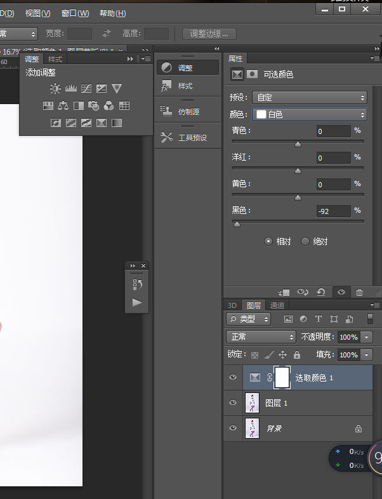Open the 颜色 dropdown showing 白色
Viewport: 382px width, 499px height.
click(309, 115)
